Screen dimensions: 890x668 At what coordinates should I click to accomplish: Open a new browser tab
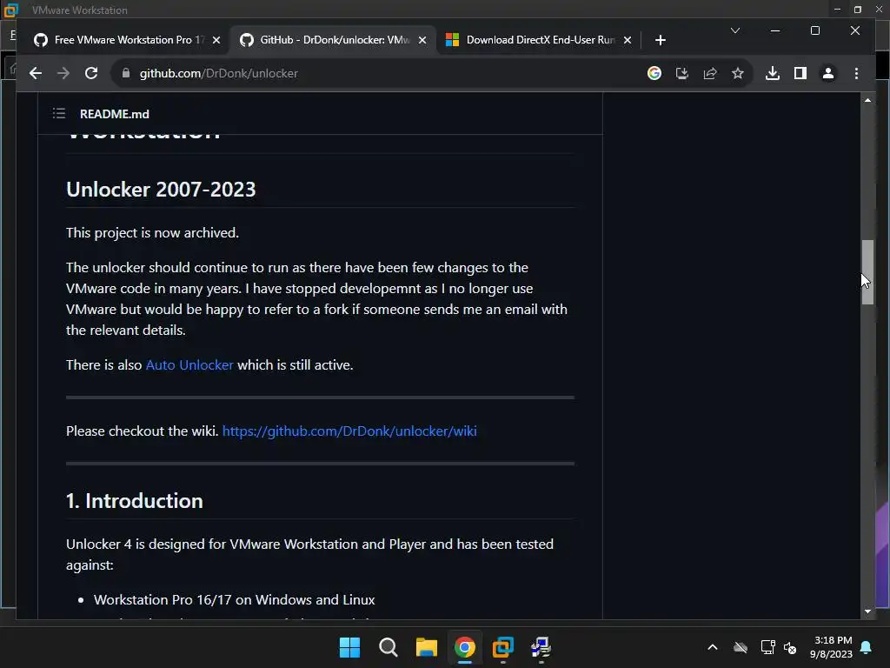click(x=660, y=40)
